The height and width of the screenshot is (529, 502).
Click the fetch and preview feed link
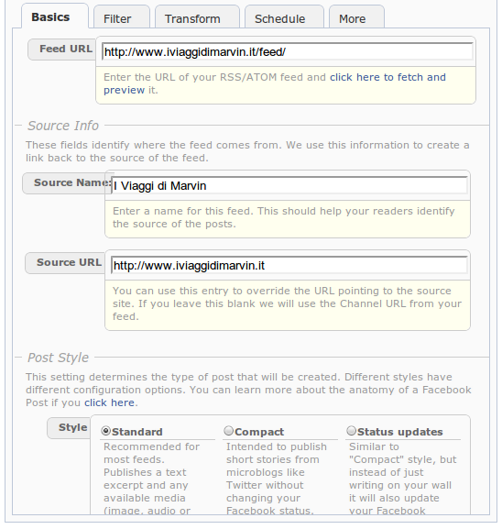[275, 83]
